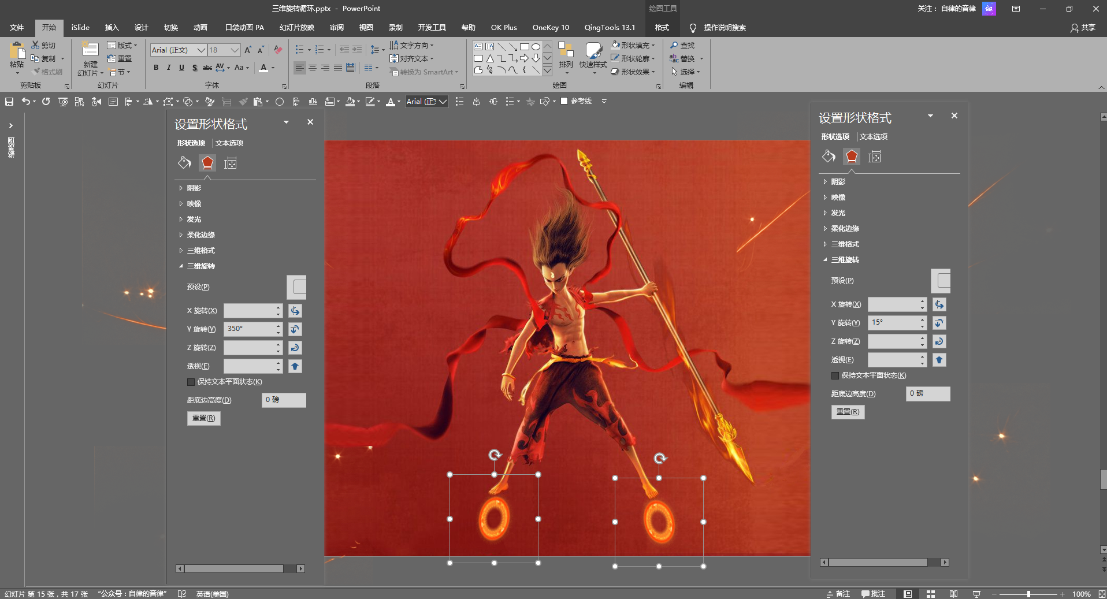Open the Design (设计) ribbon tab

pos(141,27)
